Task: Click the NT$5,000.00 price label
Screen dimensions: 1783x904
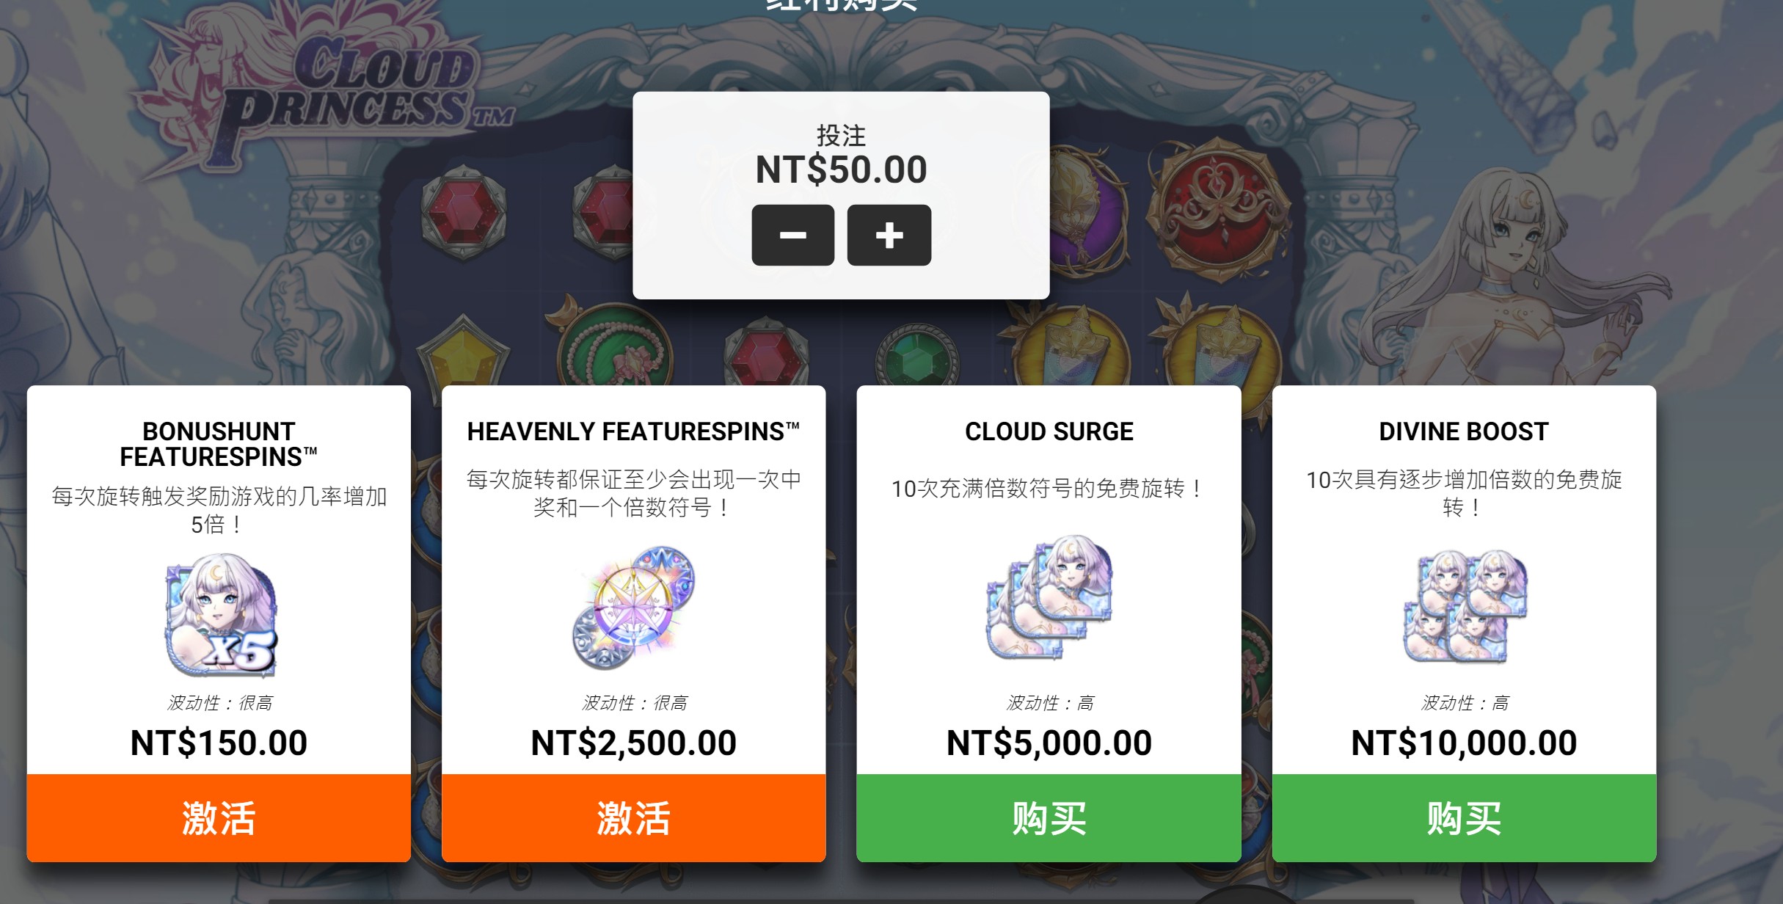Action: coord(1049,743)
